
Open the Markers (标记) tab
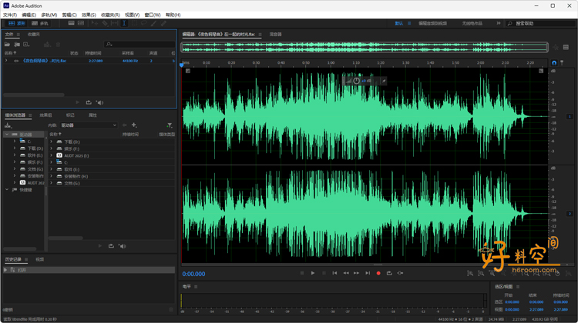pyautogui.click(x=70, y=115)
